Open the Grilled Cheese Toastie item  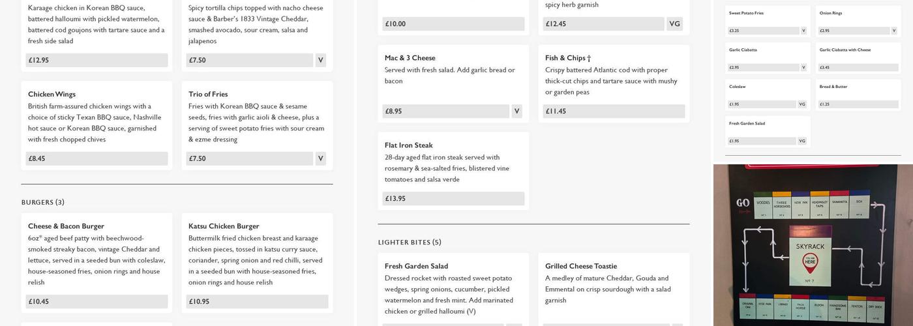point(580,266)
